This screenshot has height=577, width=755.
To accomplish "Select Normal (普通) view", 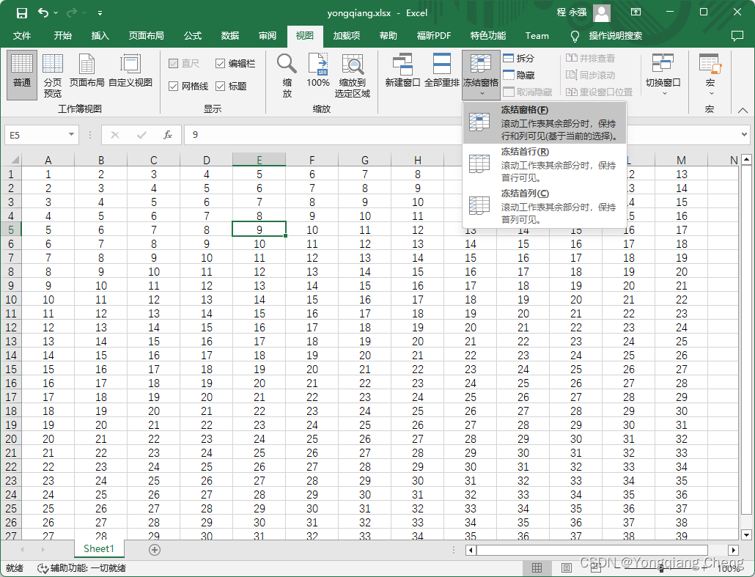I will 22,75.
